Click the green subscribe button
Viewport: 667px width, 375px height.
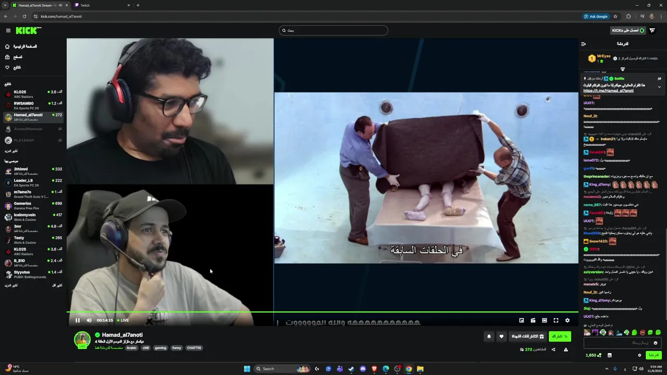(560, 336)
